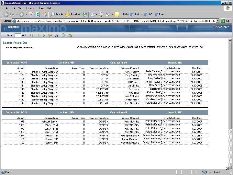The height and width of the screenshot is (175, 233).
Task: Click the Edit page icon in the browser toolbar
Action: pos(107,15)
